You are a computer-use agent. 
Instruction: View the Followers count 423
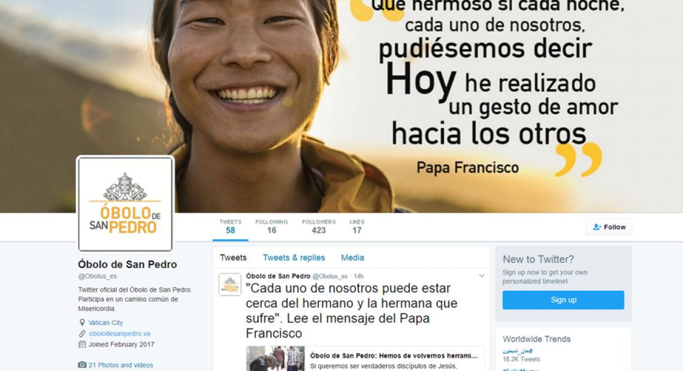[x=319, y=227]
